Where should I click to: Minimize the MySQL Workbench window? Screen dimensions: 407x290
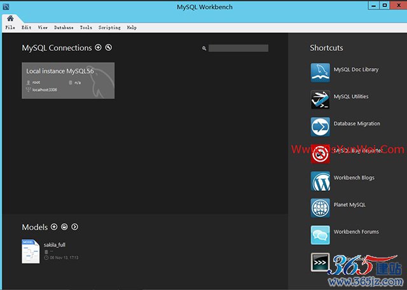[x=373, y=6]
